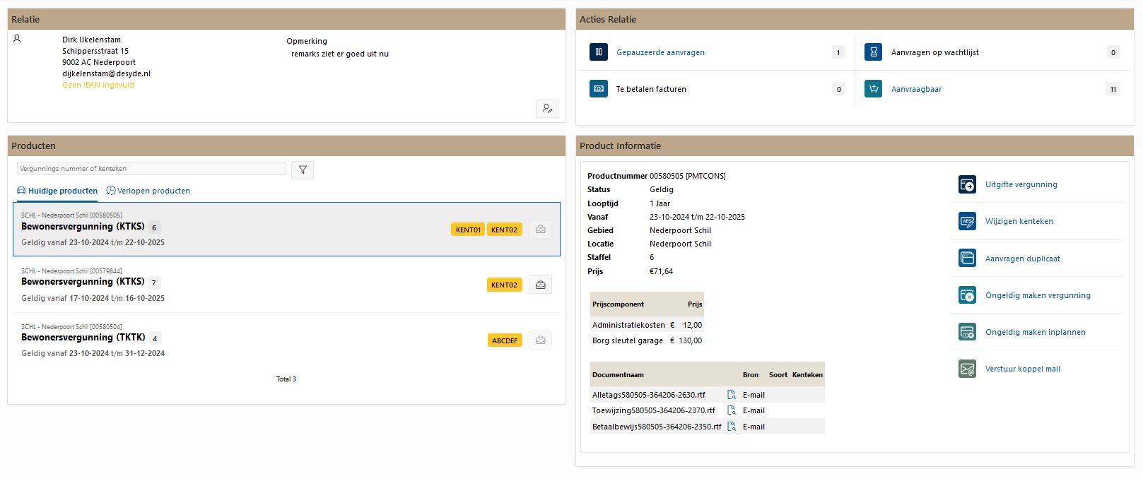Click briefcase icon for permit 00579844
This screenshot has width=1143, height=481.
tap(540, 285)
